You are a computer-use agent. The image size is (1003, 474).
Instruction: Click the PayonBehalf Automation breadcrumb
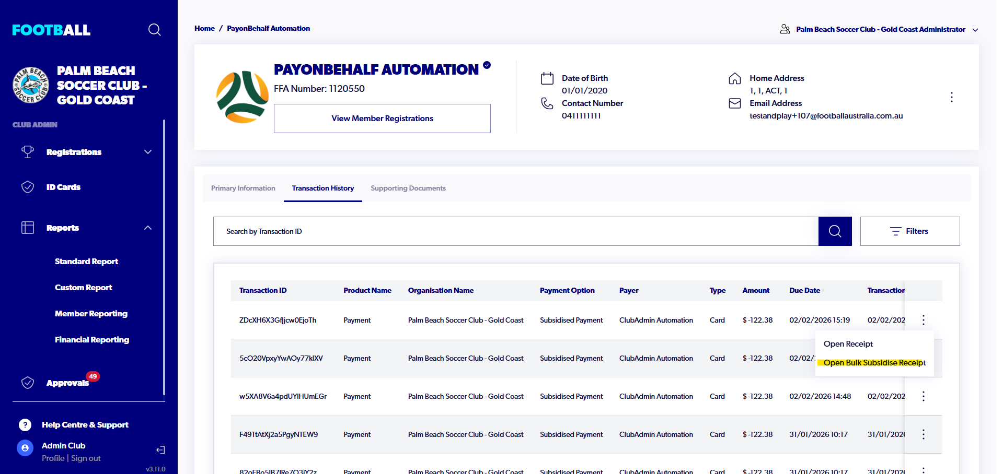(x=268, y=28)
